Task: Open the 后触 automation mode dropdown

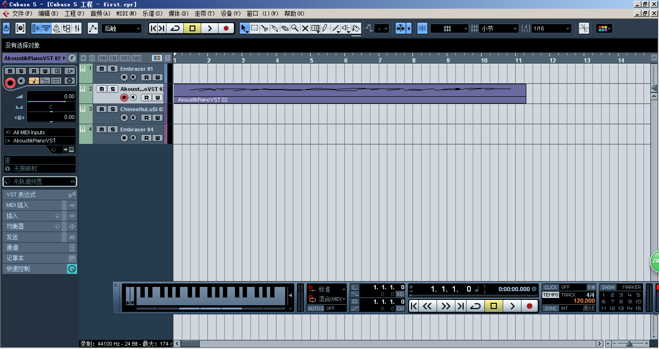Action: coord(122,28)
